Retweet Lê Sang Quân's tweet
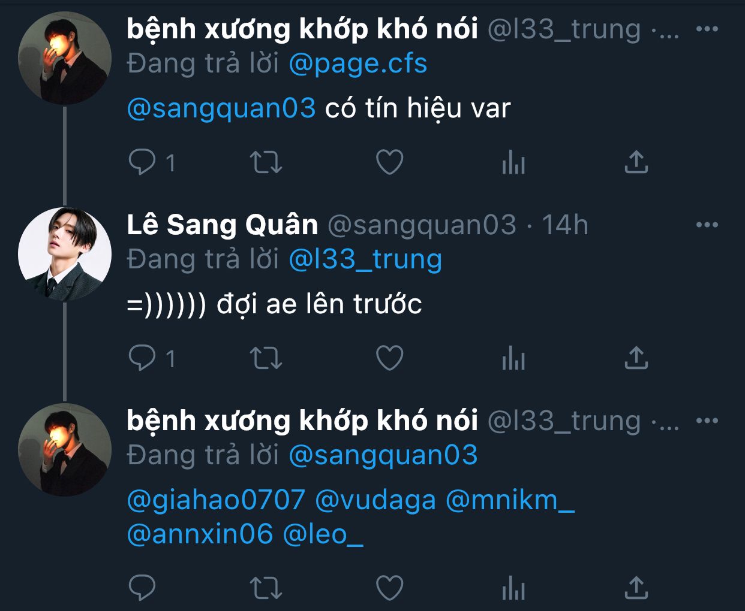The width and height of the screenshot is (745, 611). click(266, 358)
